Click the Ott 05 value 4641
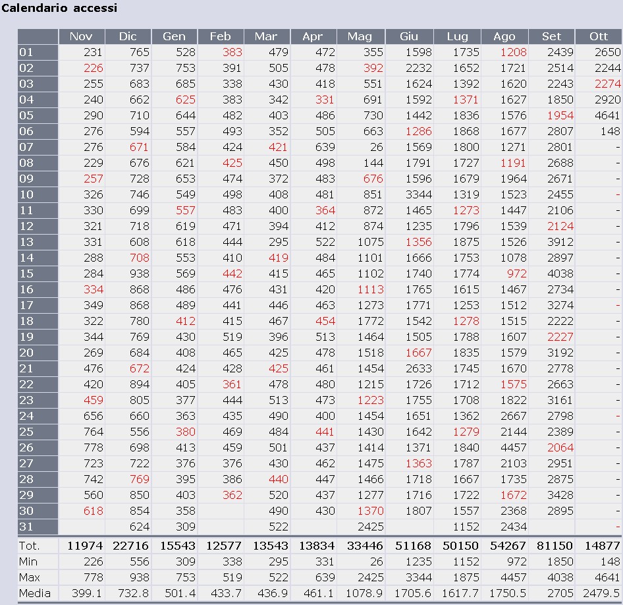 pyautogui.click(x=607, y=115)
